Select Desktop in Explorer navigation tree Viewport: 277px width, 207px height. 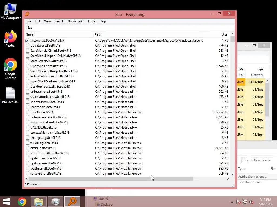(107, 205)
